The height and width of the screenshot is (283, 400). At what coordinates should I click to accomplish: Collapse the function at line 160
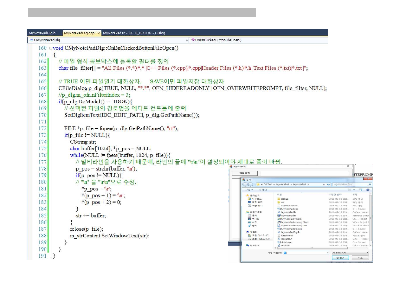tap(50, 48)
